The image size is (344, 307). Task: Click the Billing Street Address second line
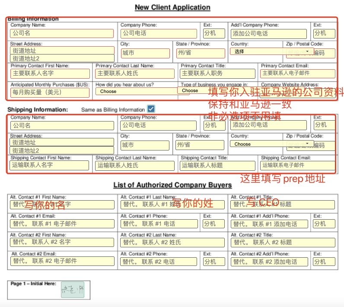(62, 58)
